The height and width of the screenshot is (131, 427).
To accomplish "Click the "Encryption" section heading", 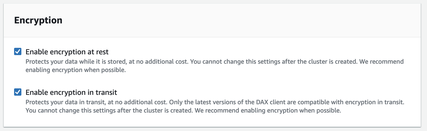I will click(x=38, y=20).
